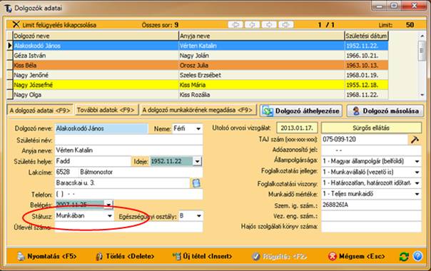Click the TAJ szám field 075-099-120
The height and width of the screenshot is (271, 431).
(x=365, y=139)
